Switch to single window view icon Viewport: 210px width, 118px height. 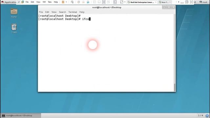[x=99, y=2]
